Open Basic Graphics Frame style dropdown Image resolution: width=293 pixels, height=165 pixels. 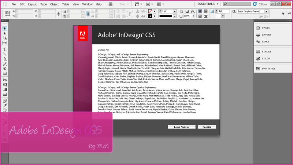[x=267, y=11]
